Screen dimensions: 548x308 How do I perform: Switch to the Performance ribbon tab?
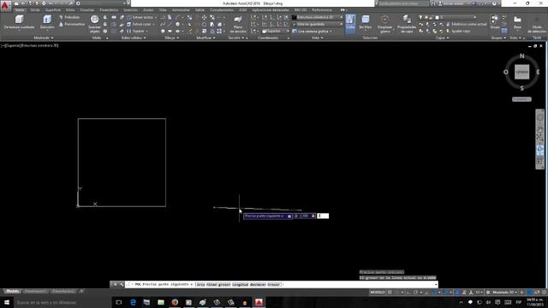coord(322,10)
